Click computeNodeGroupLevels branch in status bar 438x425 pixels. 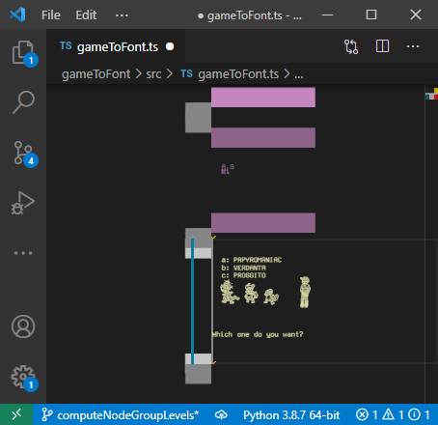pyautogui.click(x=121, y=415)
